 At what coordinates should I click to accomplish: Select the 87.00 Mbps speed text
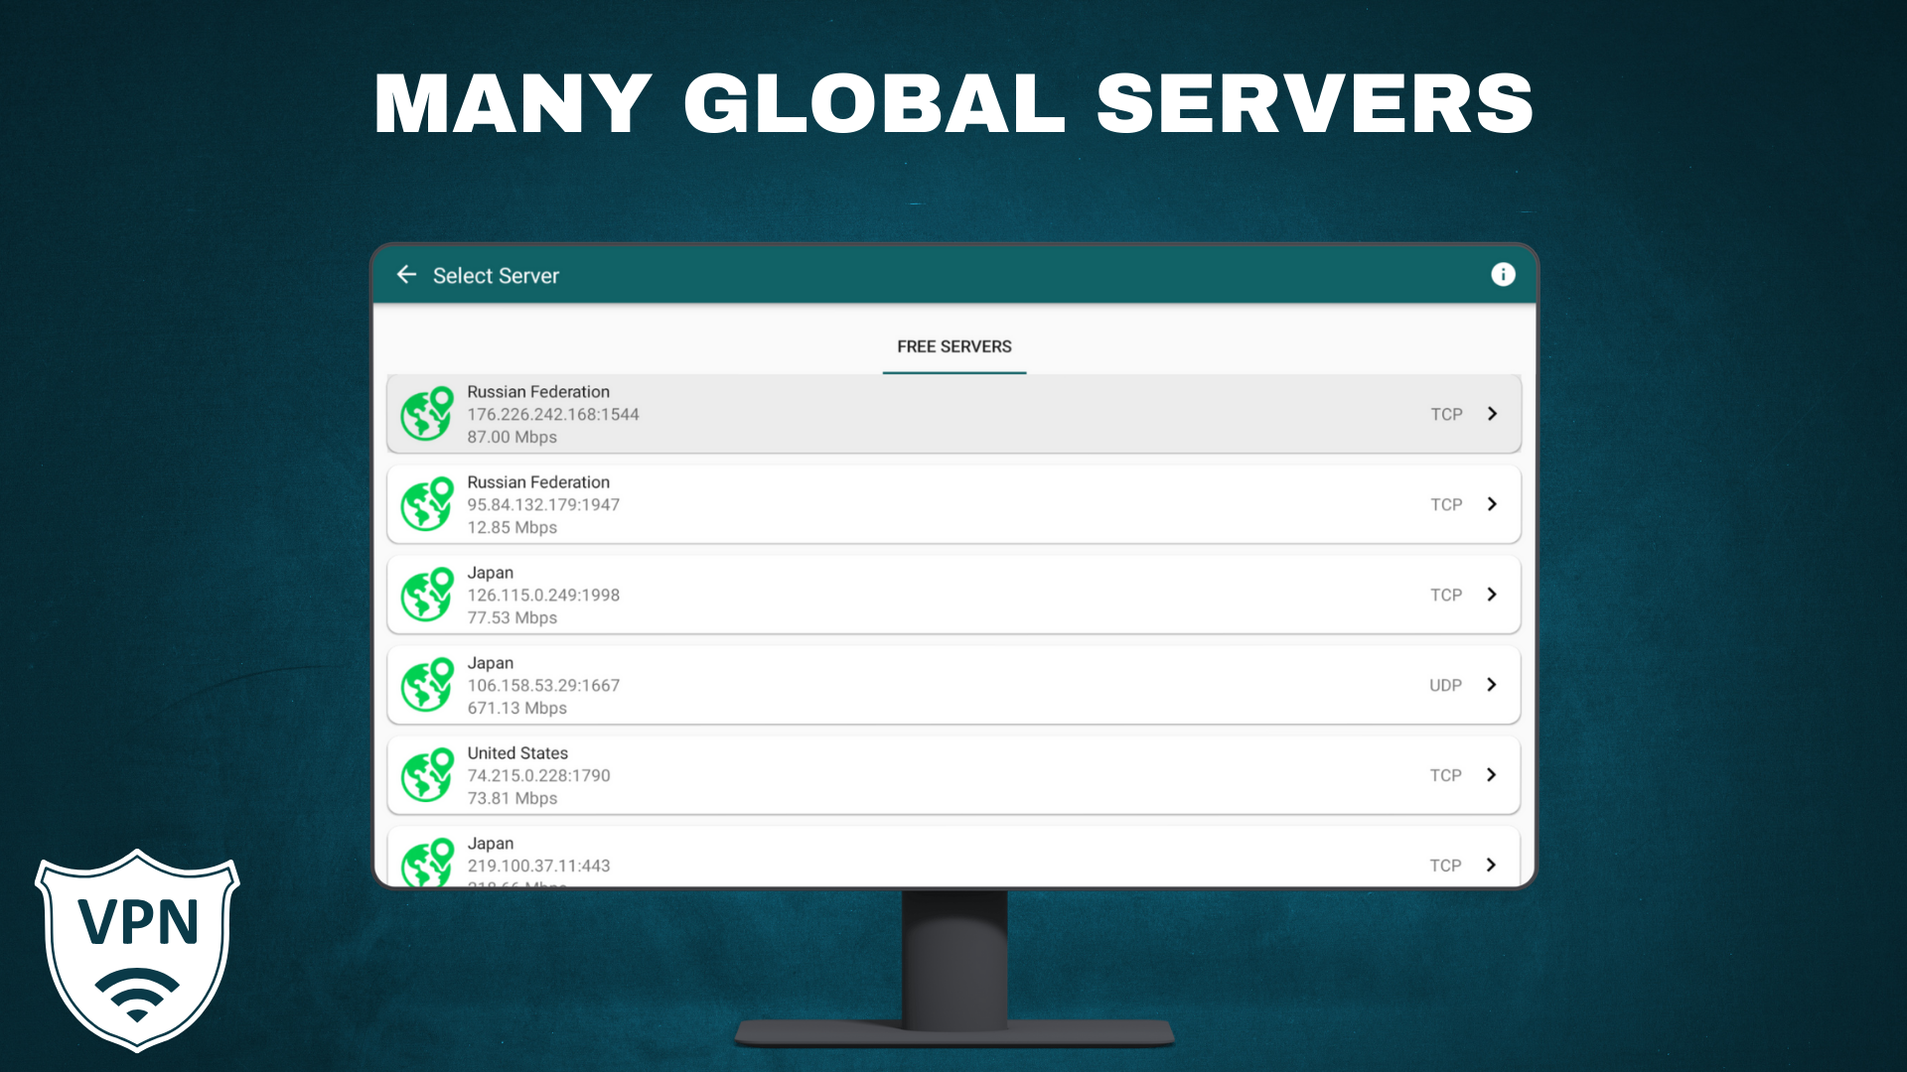click(512, 437)
